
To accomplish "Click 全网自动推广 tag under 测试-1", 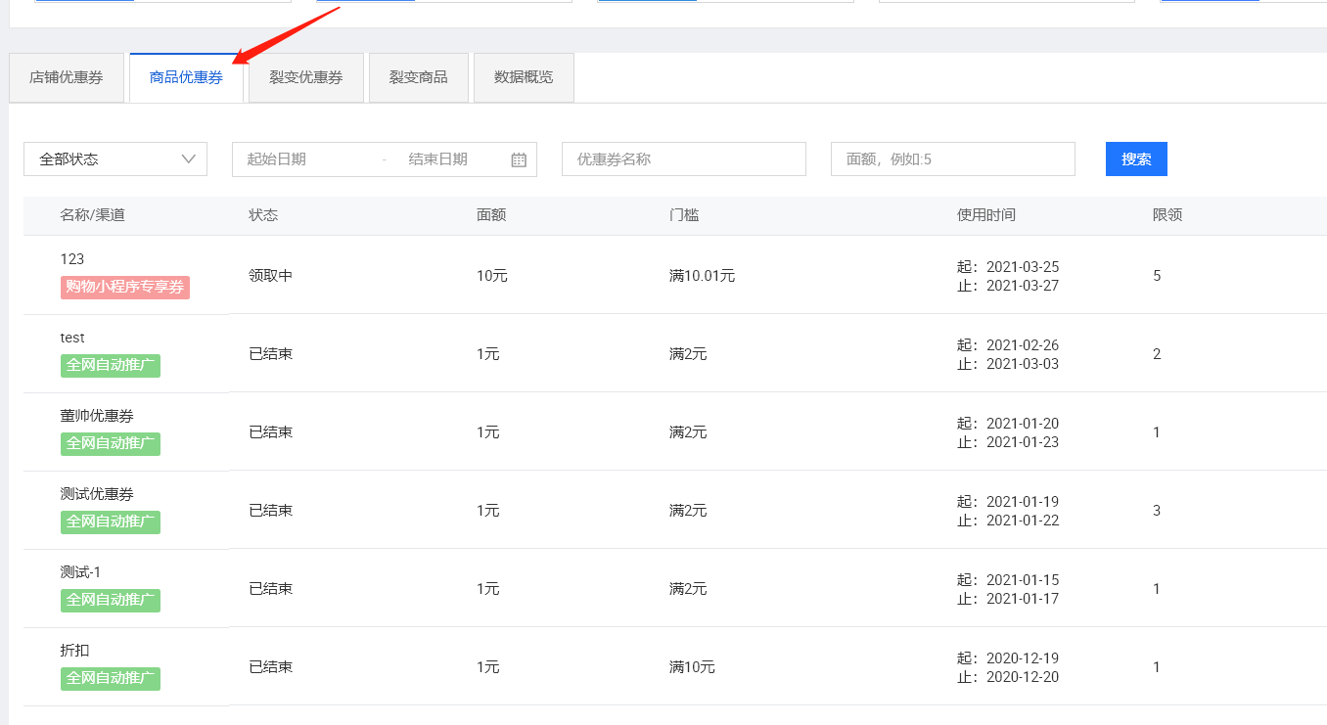I will [x=111, y=601].
